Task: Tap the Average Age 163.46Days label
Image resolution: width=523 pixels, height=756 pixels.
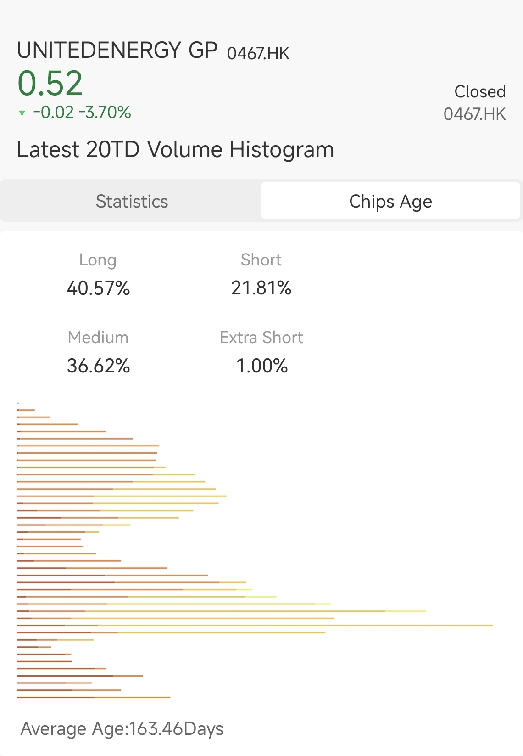Action: pos(122,729)
